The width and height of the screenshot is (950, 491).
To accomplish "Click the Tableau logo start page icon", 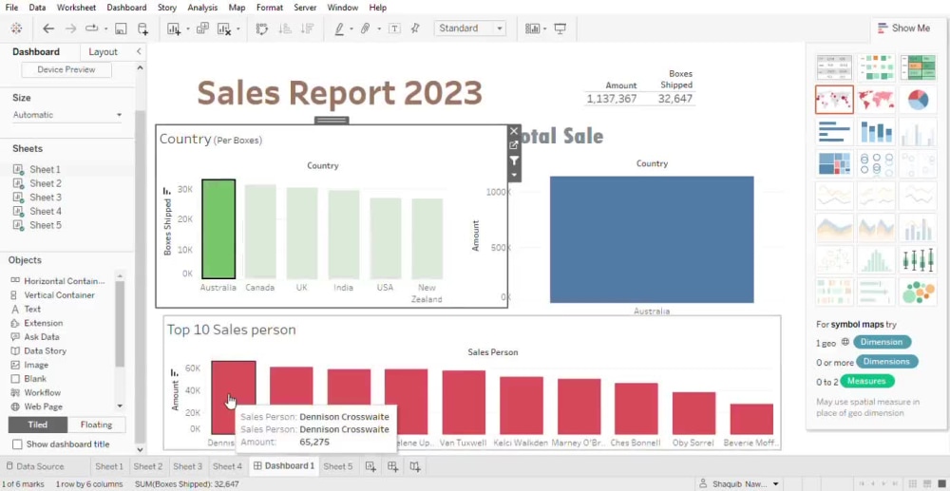I will tap(16, 28).
